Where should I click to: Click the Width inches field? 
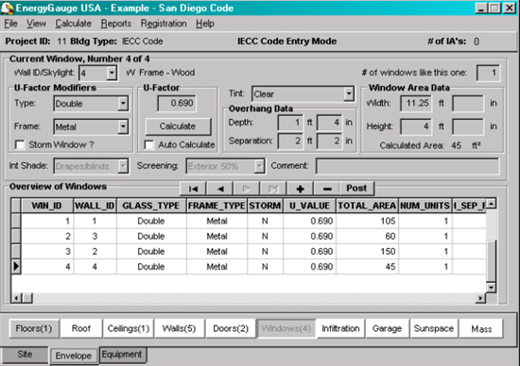[x=468, y=103]
